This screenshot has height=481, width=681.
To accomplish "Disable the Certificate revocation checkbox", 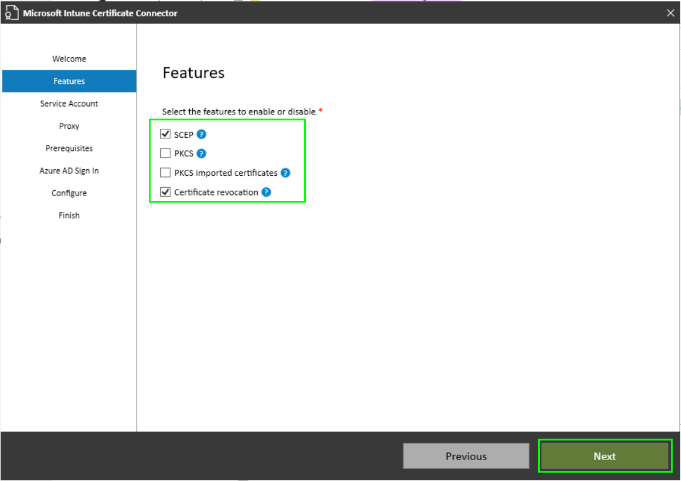I will tap(165, 192).
